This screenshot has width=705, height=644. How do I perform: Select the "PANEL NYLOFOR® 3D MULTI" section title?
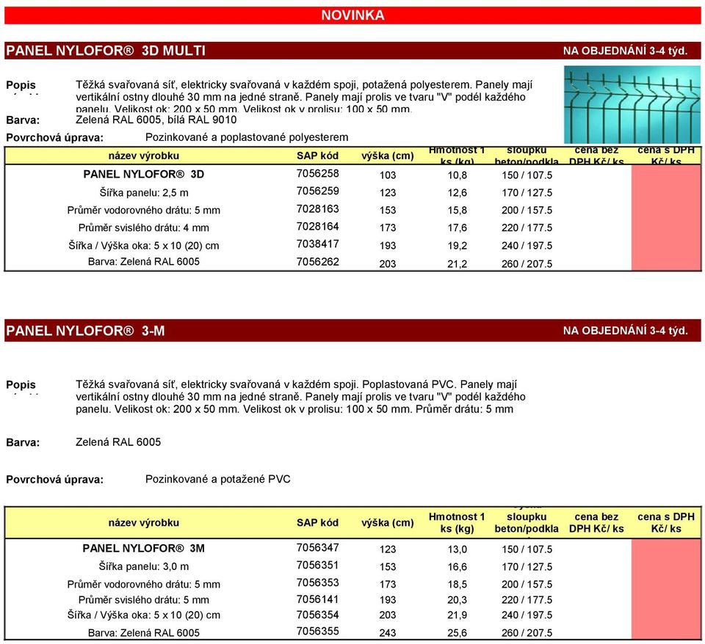click(x=106, y=51)
